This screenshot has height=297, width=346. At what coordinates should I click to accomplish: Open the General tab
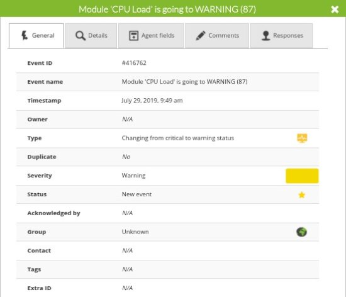[36, 35]
